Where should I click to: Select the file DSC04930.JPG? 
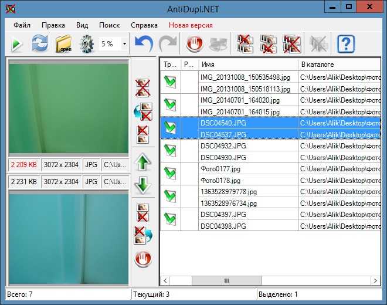pos(223,157)
